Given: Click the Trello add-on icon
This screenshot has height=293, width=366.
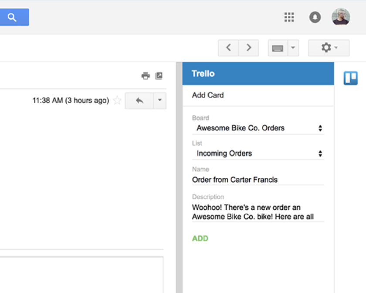Looking at the screenshot, I should [350, 78].
